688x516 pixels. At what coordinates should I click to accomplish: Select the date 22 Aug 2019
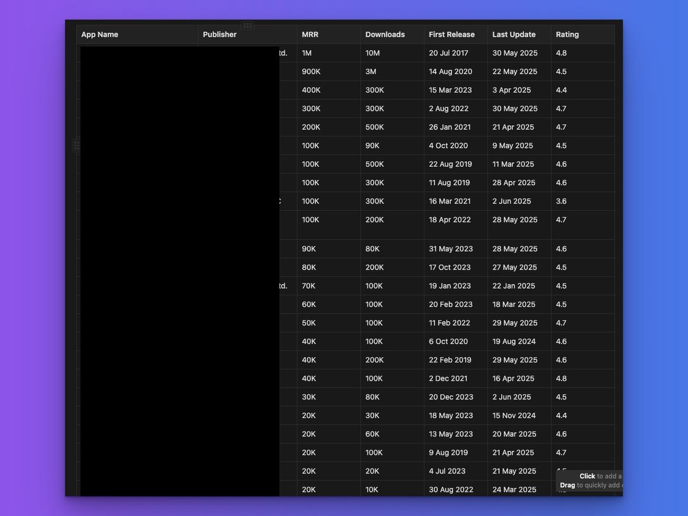tap(451, 164)
